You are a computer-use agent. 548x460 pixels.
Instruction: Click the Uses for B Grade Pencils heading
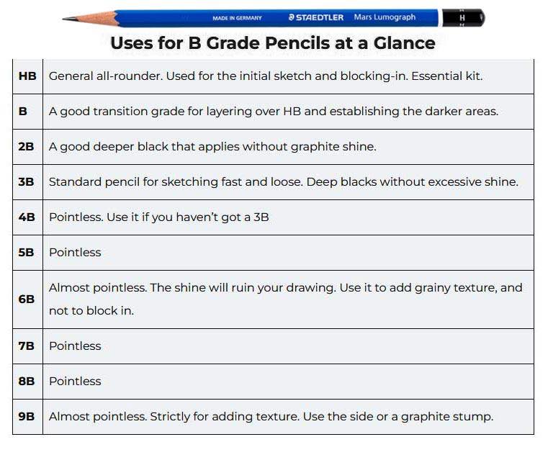click(x=273, y=43)
